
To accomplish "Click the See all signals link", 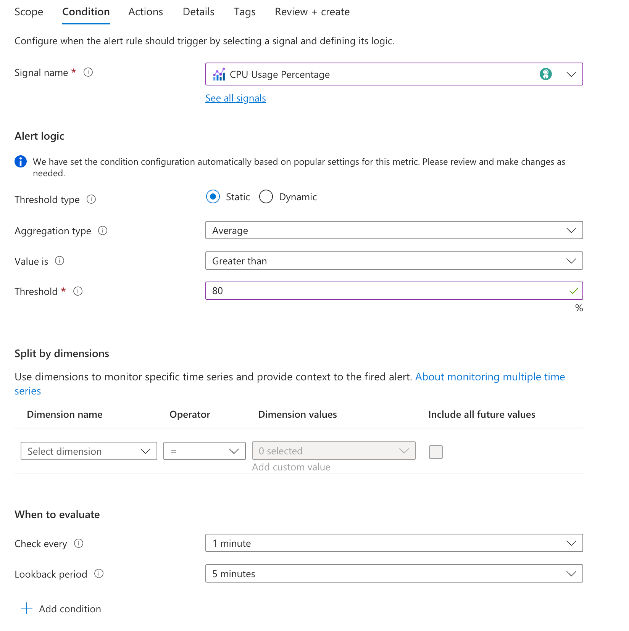I will tap(235, 98).
